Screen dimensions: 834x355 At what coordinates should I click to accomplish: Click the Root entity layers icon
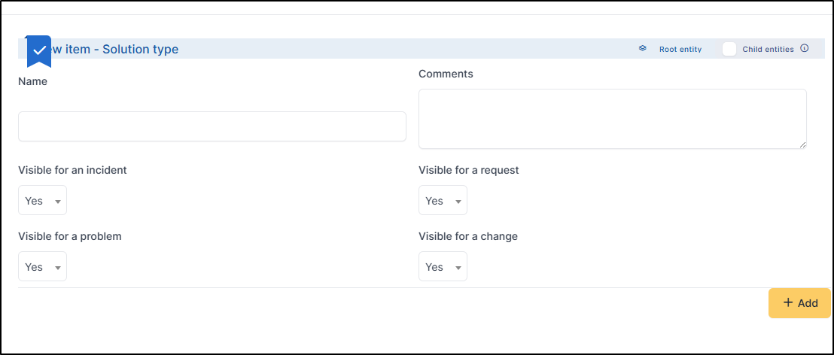[x=643, y=49]
